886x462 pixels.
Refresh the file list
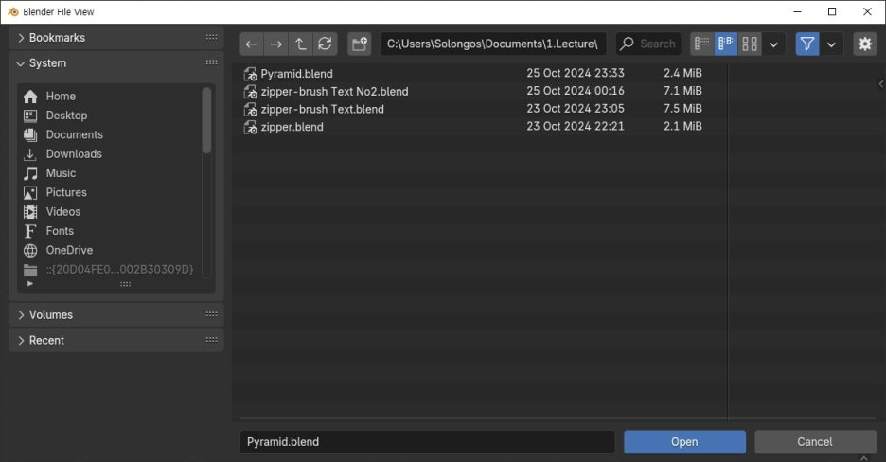click(x=325, y=44)
